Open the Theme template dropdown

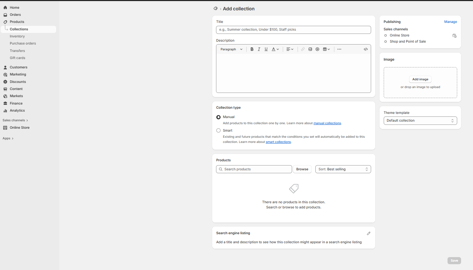tap(420, 121)
